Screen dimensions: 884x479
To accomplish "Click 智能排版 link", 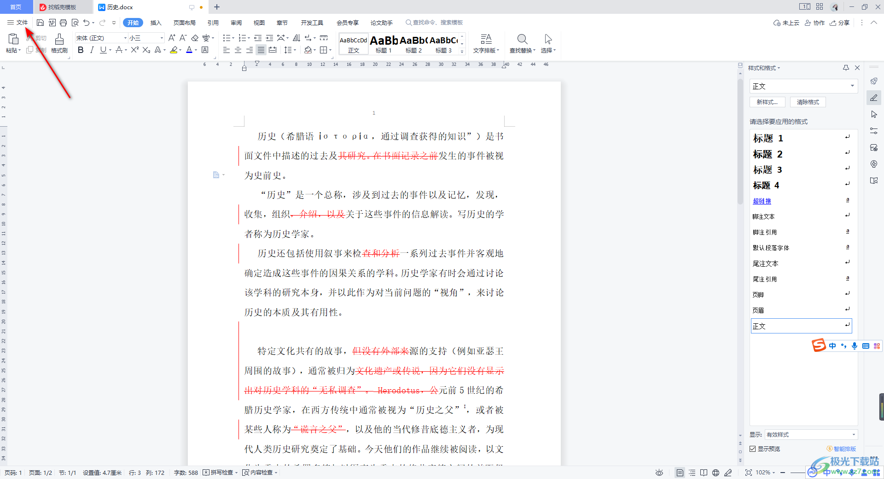I will [841, 449].
